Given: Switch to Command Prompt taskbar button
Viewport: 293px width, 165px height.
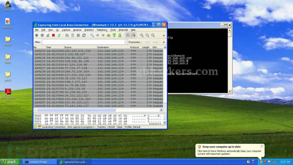Looking at the screenshot, I should click(39, 162).
